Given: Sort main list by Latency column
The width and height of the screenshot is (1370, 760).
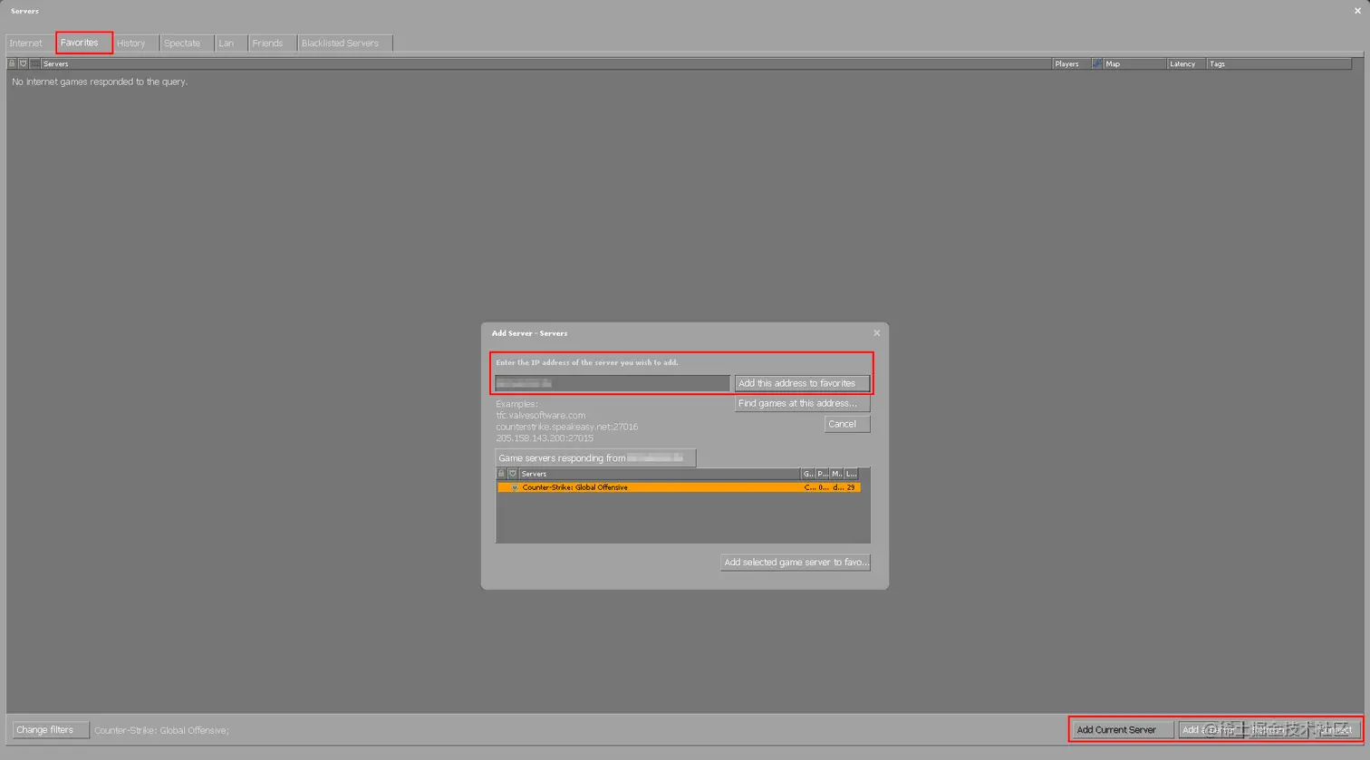Looking at the screenshot, I should pyautogui.click(x=1186, y=64).
